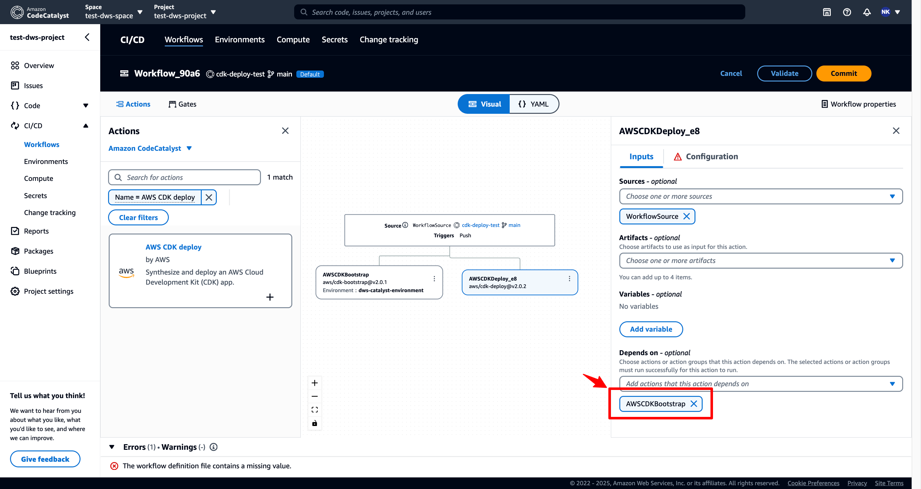
Task: Collapse the project sidebar with the chevron
Action: [87, 37]
